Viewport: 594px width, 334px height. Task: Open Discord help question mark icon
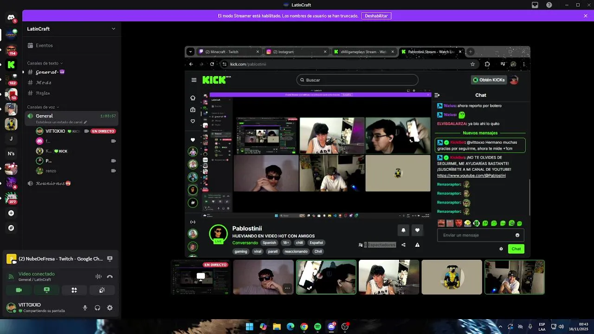pyautogui.click(x=549, y=5)
